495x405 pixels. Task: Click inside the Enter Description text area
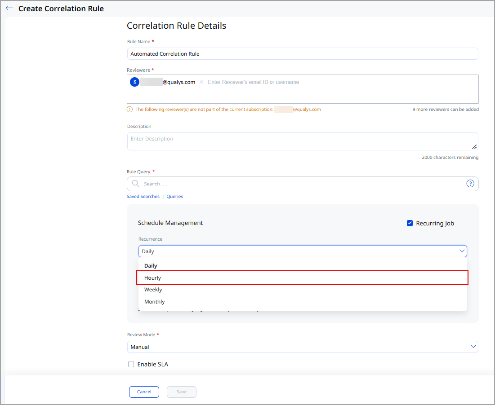303,141
